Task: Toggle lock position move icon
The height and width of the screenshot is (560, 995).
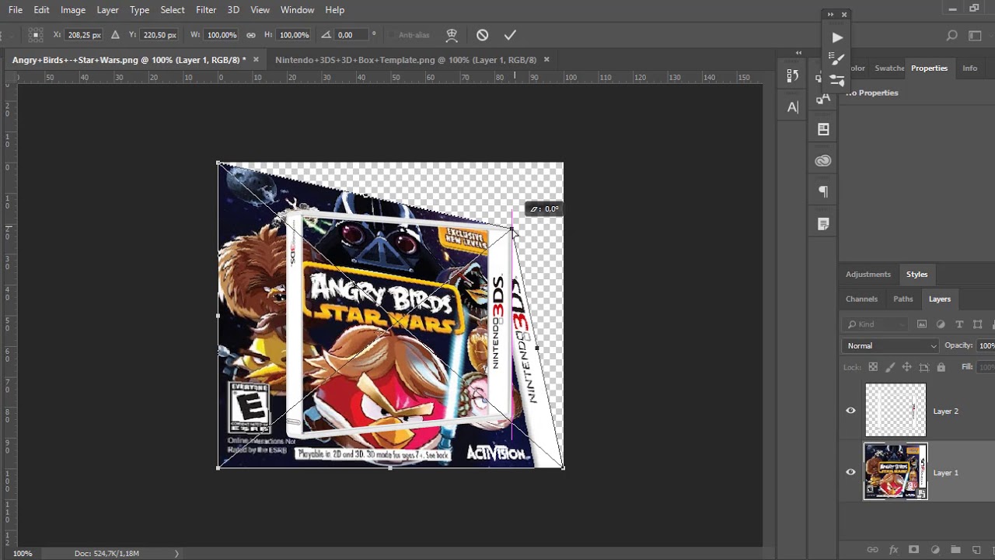Action: tap(907, 367)
